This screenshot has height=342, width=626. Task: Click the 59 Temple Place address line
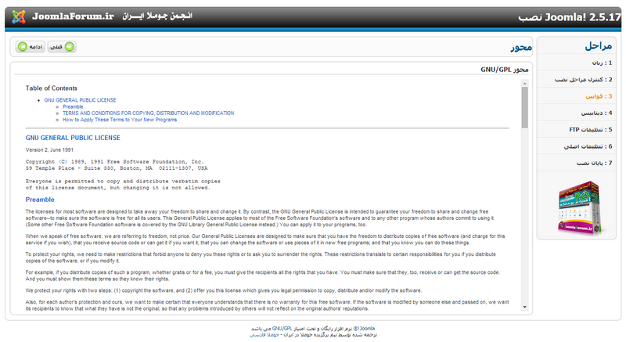117,168
